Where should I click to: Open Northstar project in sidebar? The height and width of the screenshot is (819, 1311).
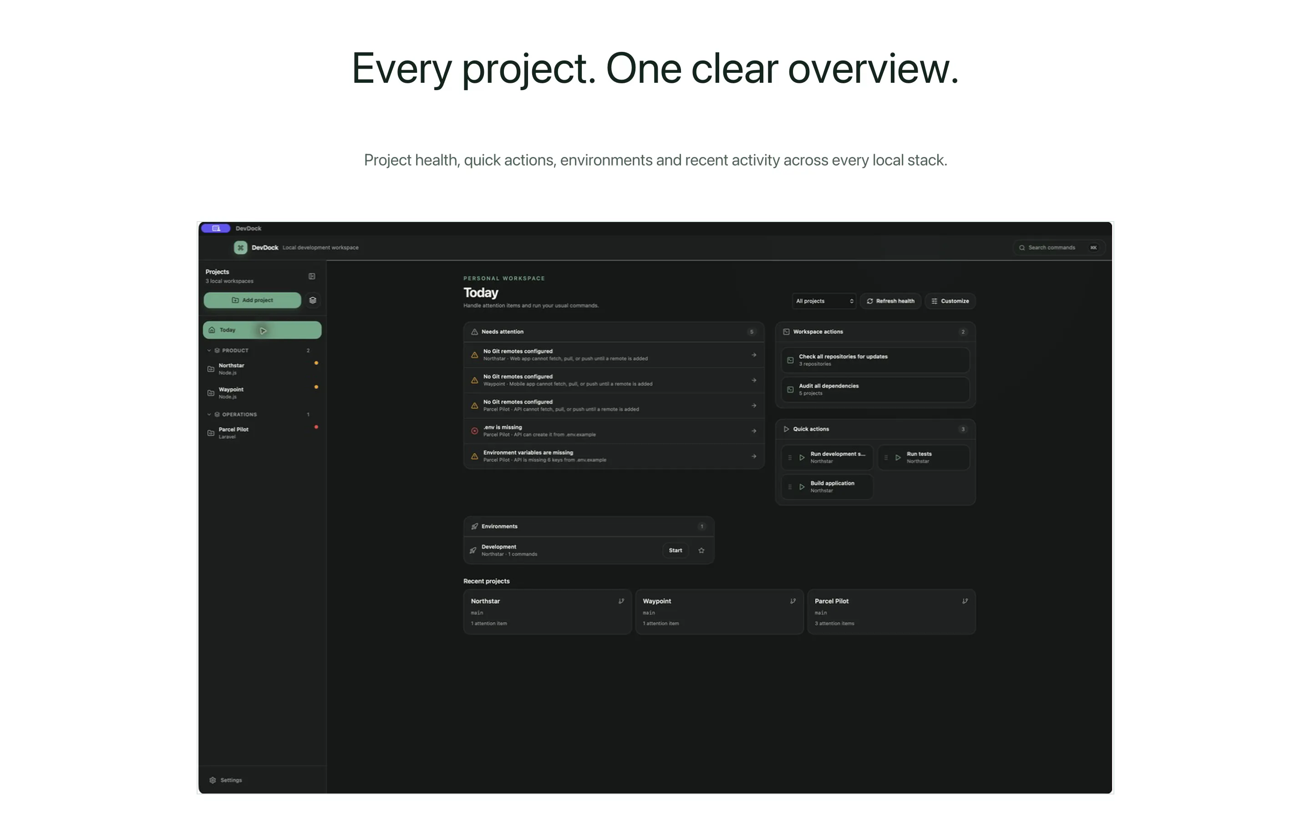[x=262, y=369]
